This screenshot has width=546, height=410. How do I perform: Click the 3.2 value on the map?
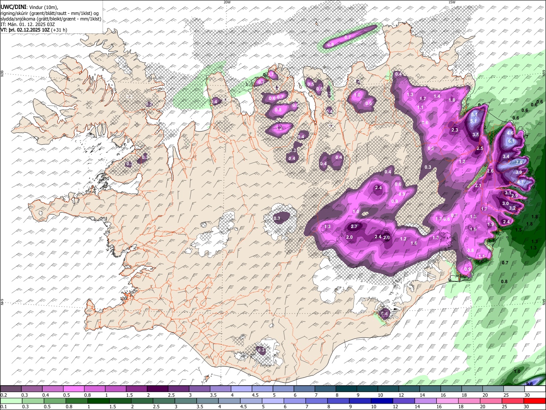(513, 208)
